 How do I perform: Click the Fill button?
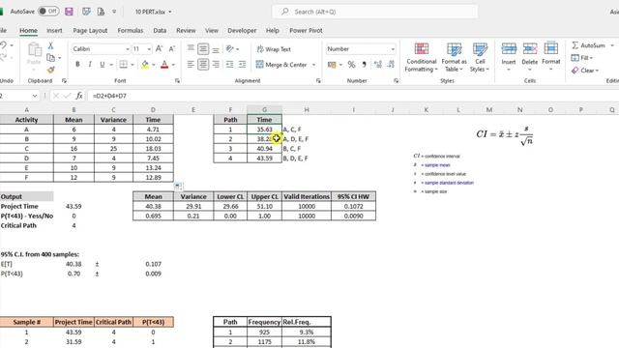582,58
